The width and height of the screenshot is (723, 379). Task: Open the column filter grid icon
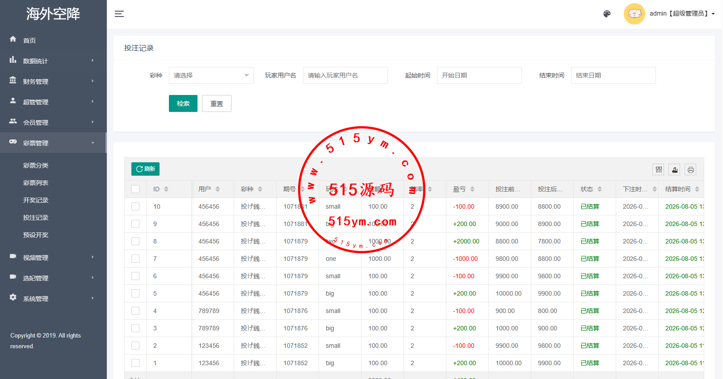[x=659, y=169]
